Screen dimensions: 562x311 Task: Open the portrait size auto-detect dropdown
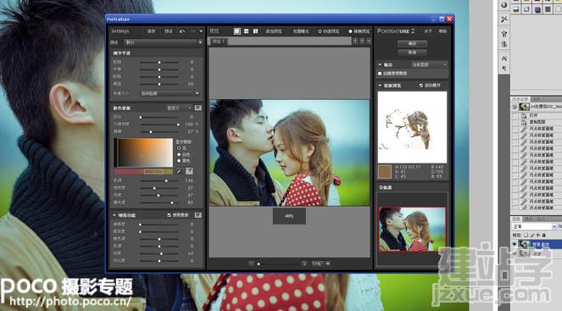(x=170, y=93)
